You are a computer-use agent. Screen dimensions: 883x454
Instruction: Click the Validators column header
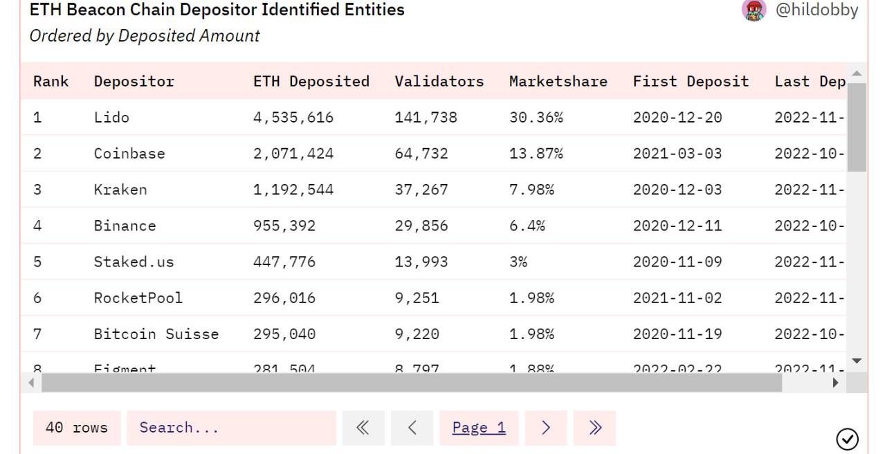point(439,82)
